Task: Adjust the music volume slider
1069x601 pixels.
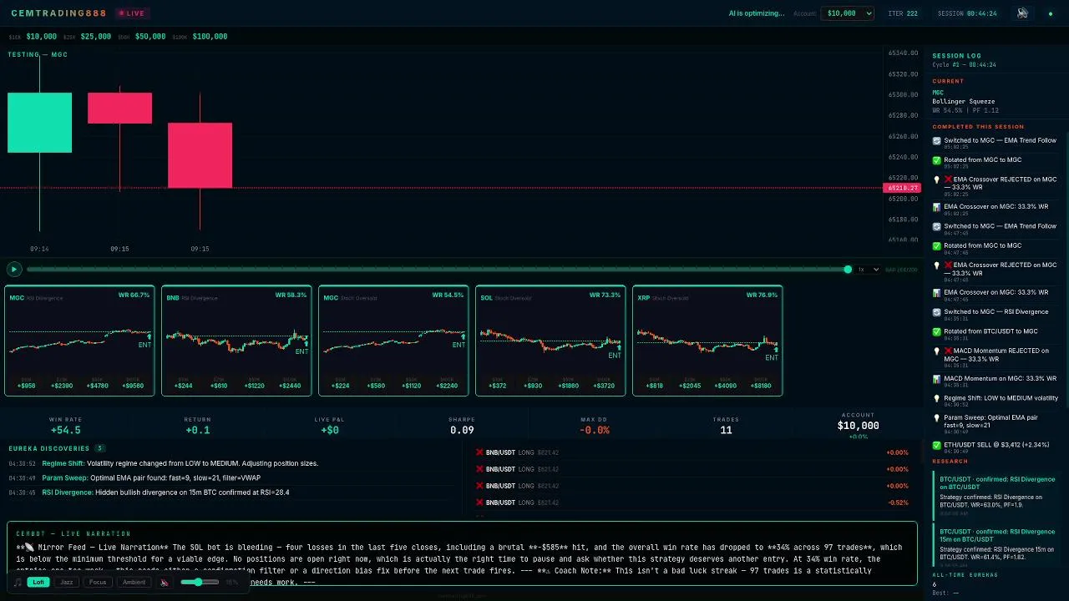Action: pos(200,582)
